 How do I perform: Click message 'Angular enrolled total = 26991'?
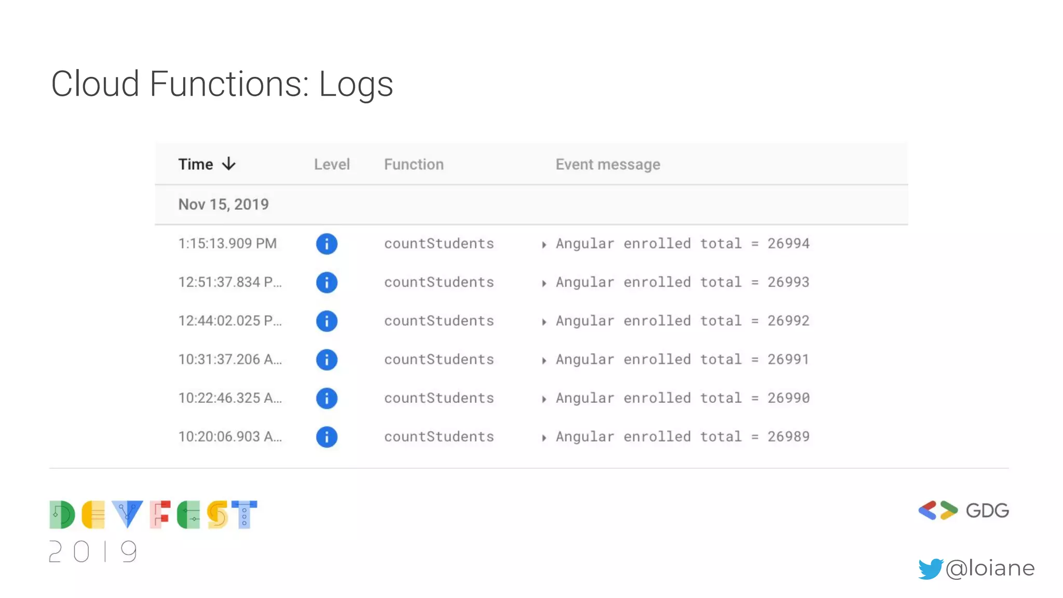pos(683,360)
